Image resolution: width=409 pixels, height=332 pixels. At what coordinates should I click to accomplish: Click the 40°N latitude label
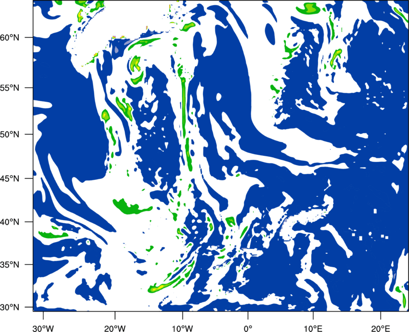pyautogui.click(x=10, y=222)
